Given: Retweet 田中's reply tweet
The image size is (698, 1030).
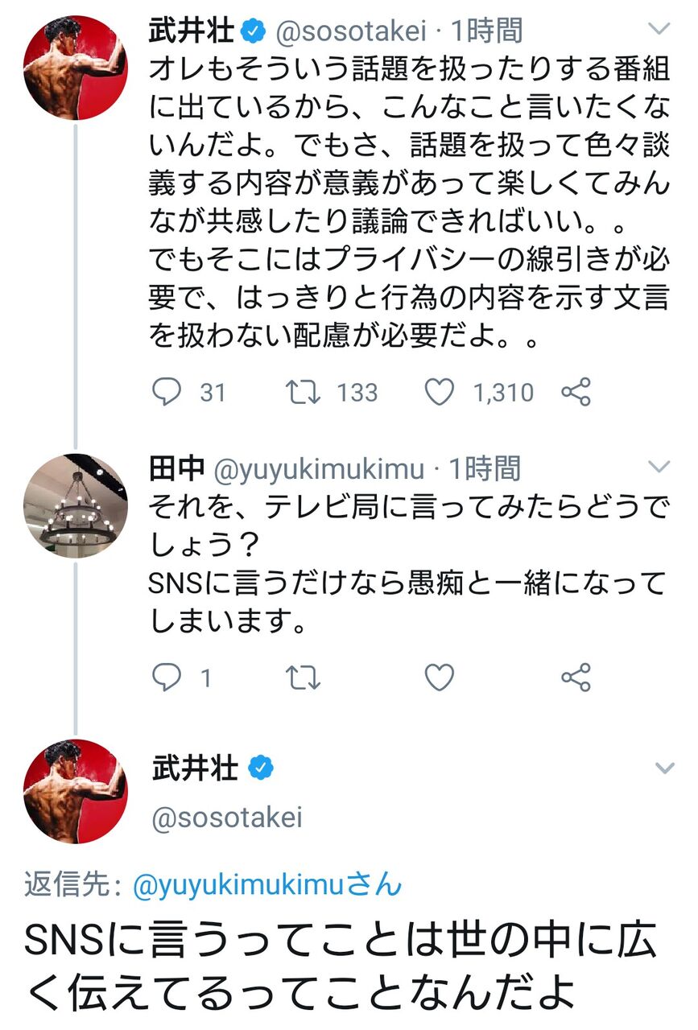Looking at the screenshot, I should click(x=304, y=678).
